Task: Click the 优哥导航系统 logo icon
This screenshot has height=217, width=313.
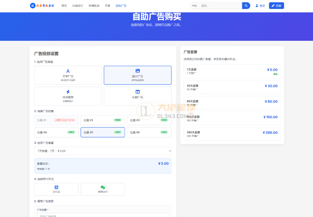Action: click(33, 5)
